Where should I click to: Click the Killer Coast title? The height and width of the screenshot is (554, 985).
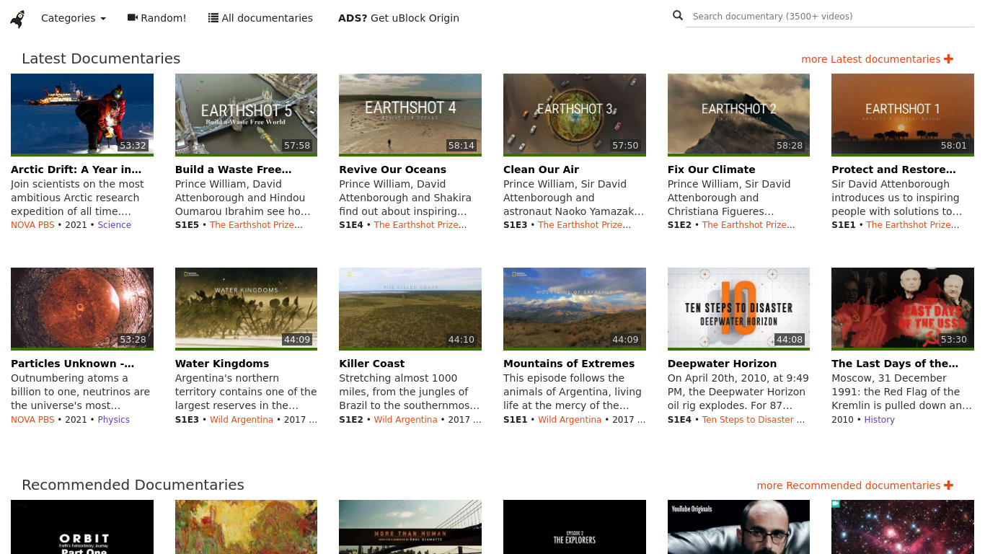(x=372, y=364)
